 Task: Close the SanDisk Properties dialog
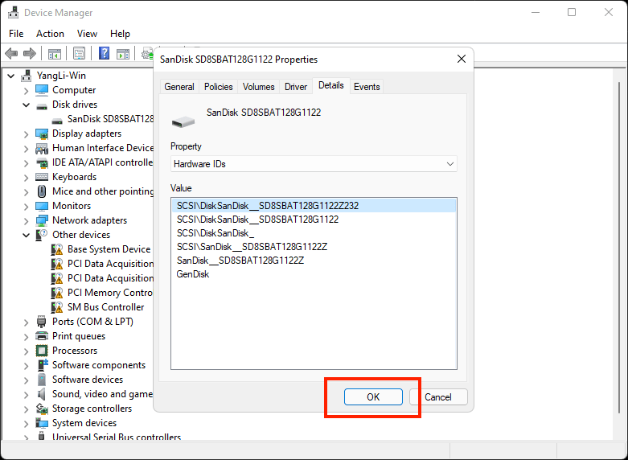[x=462, y=59]
